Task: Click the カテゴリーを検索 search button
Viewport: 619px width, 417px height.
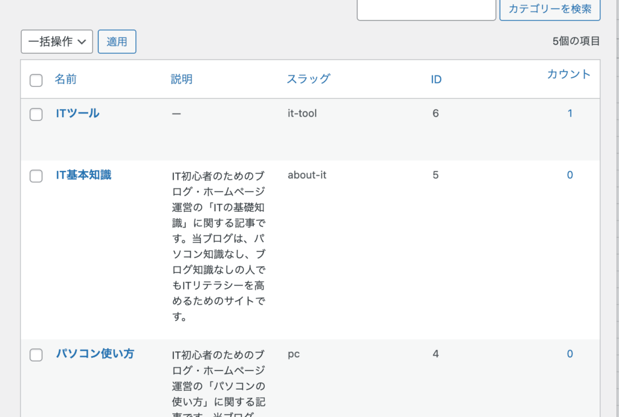Action: point(550,8)
